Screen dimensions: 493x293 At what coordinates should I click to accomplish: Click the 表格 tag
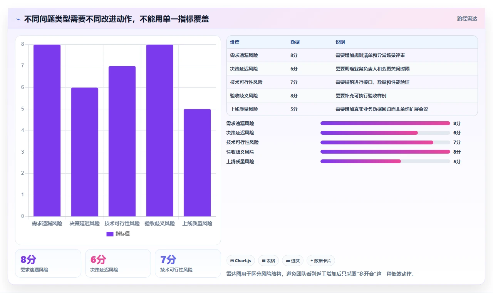coord(268,261)
